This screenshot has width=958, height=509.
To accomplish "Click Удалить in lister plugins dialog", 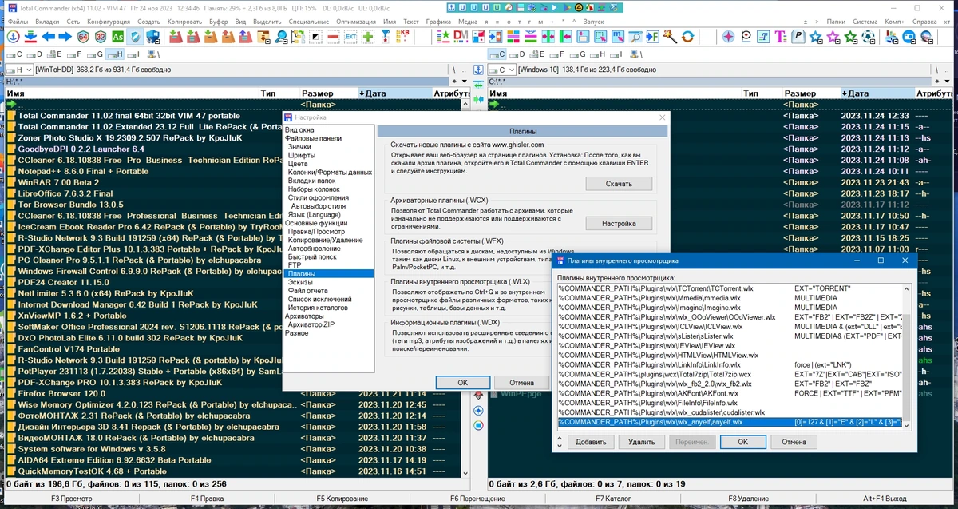I will click(641, 442).
